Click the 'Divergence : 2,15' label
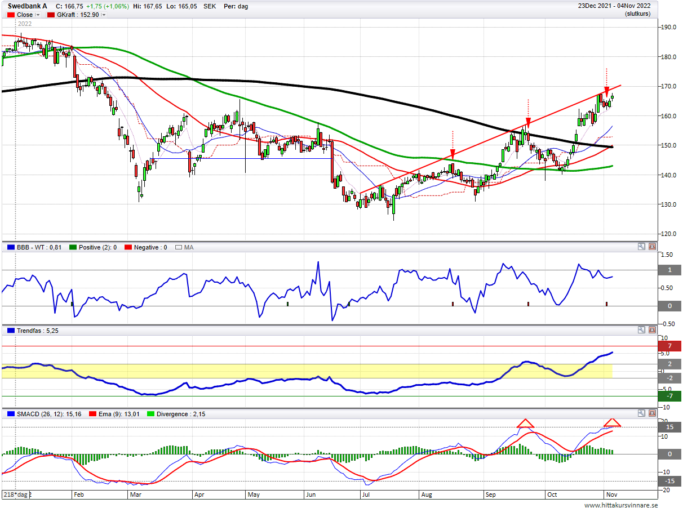Screen dimensions: 683x508 pyautogui.click(x=180, y=414)
